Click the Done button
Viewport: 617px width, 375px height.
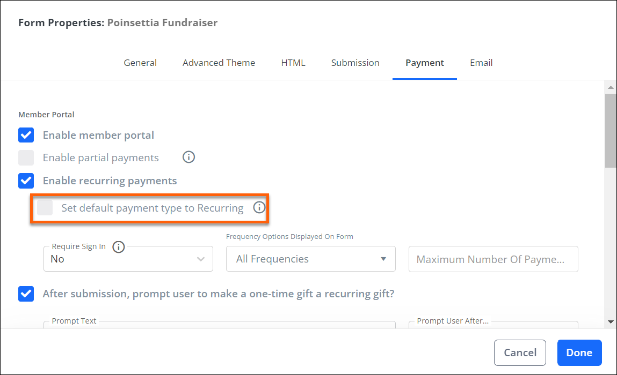[x=579, y=352]
